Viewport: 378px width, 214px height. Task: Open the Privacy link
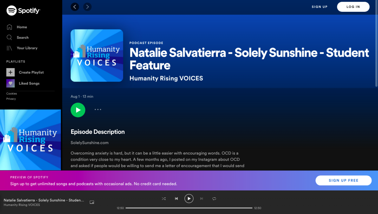[11, 99]
